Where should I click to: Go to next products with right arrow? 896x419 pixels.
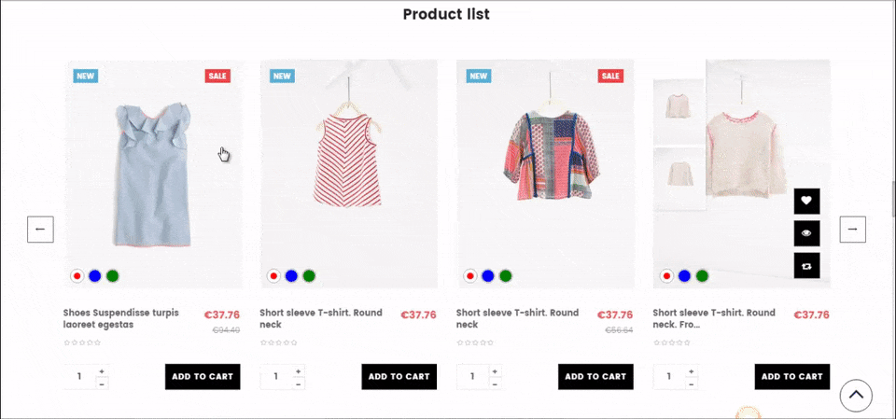tap(852, 229)
